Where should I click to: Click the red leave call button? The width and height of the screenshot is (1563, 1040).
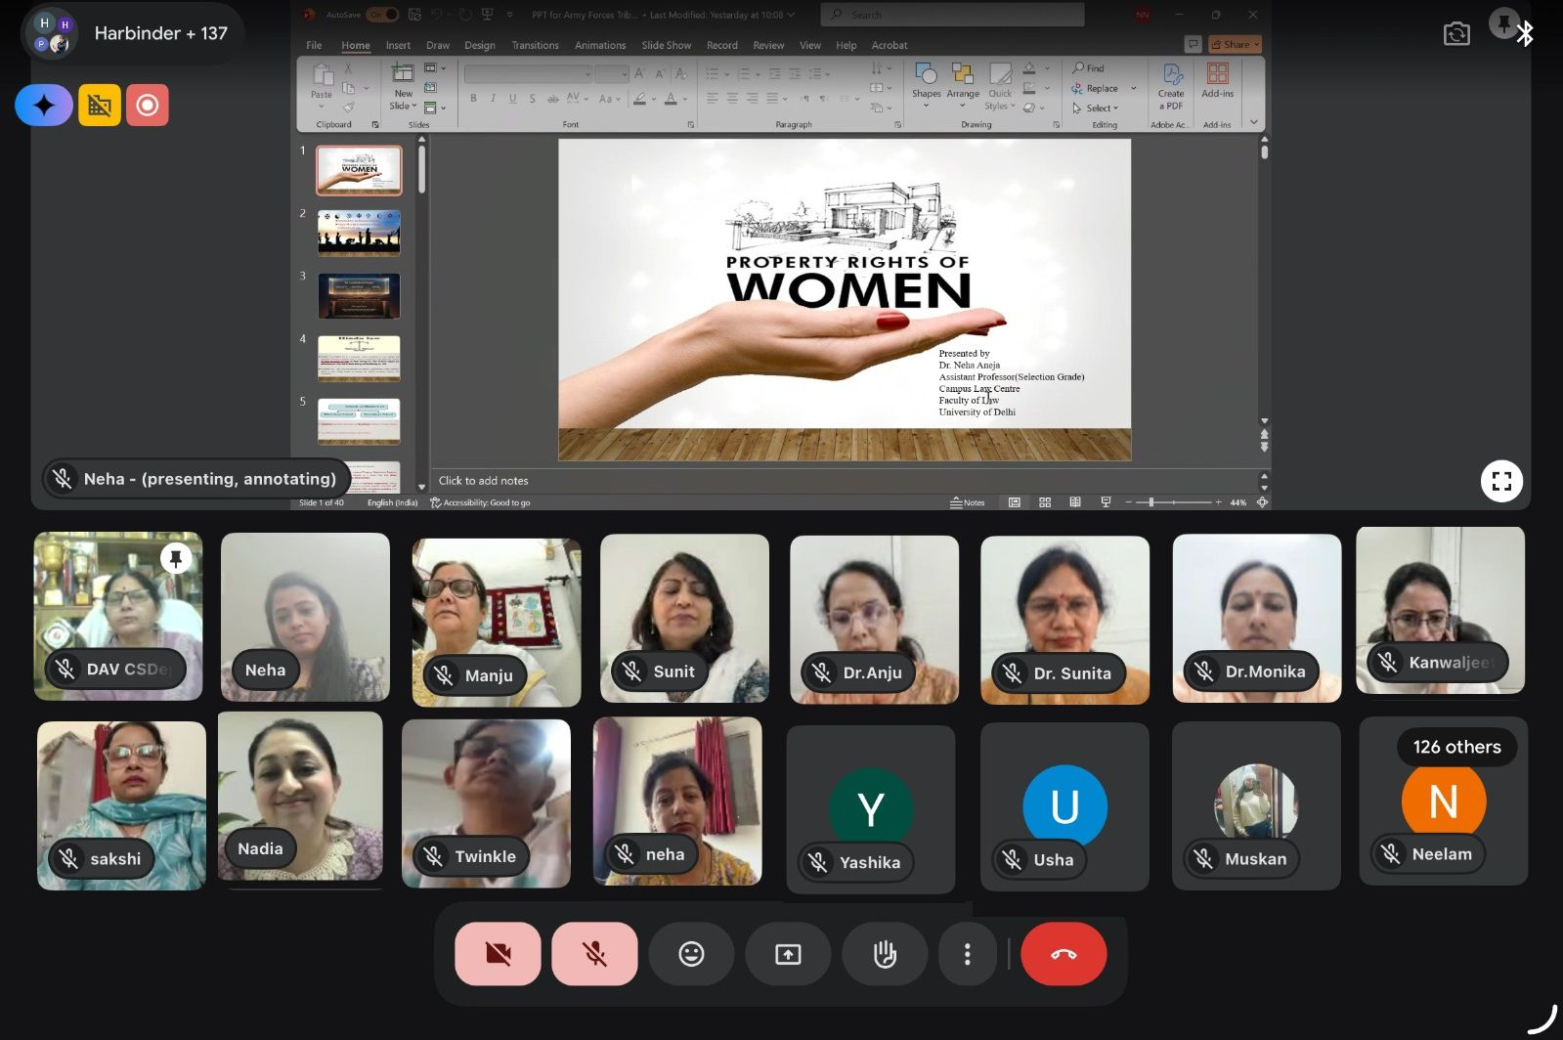[x=1064, y=954]
